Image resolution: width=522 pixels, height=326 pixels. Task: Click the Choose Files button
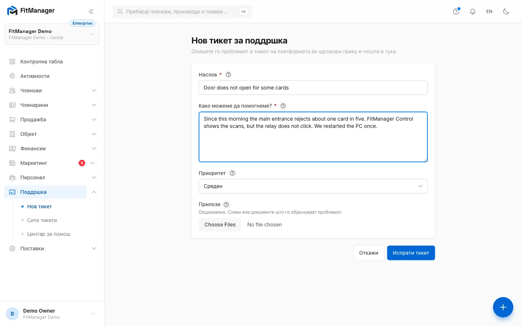pos(220,225)
